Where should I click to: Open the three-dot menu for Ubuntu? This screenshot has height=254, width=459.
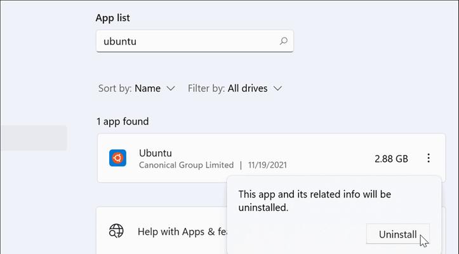tap(429, 158)
